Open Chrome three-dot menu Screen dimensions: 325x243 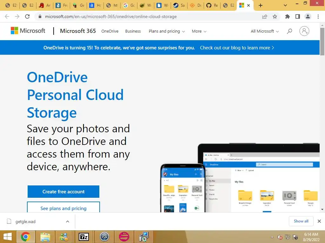318,16
